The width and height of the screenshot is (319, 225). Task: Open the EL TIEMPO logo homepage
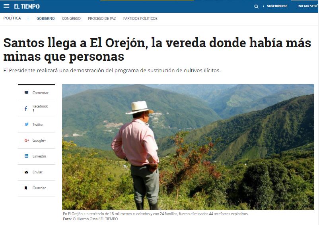click(27, 6)
